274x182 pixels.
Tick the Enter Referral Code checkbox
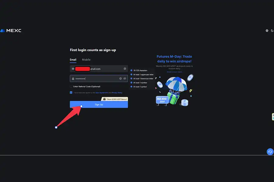71,86
